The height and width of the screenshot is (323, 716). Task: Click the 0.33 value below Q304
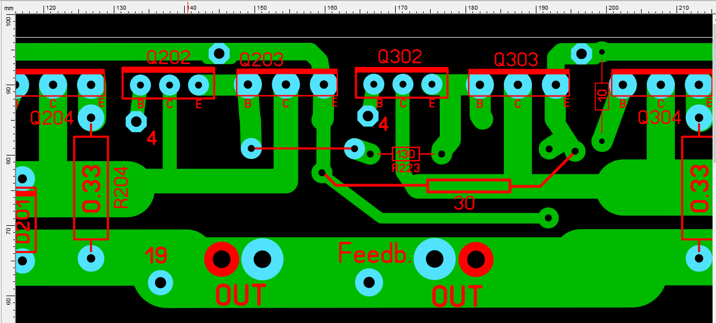(699, 188)
